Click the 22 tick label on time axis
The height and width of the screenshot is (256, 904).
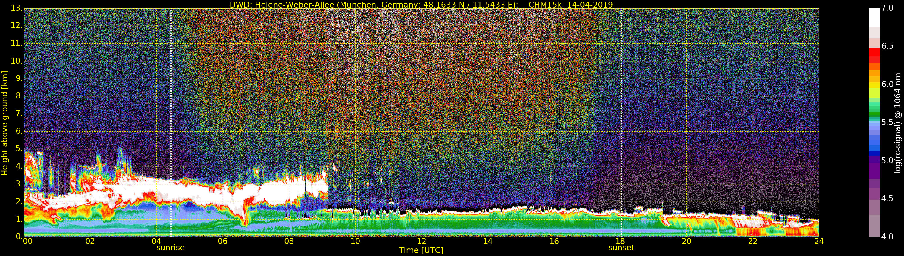(753, 241)
